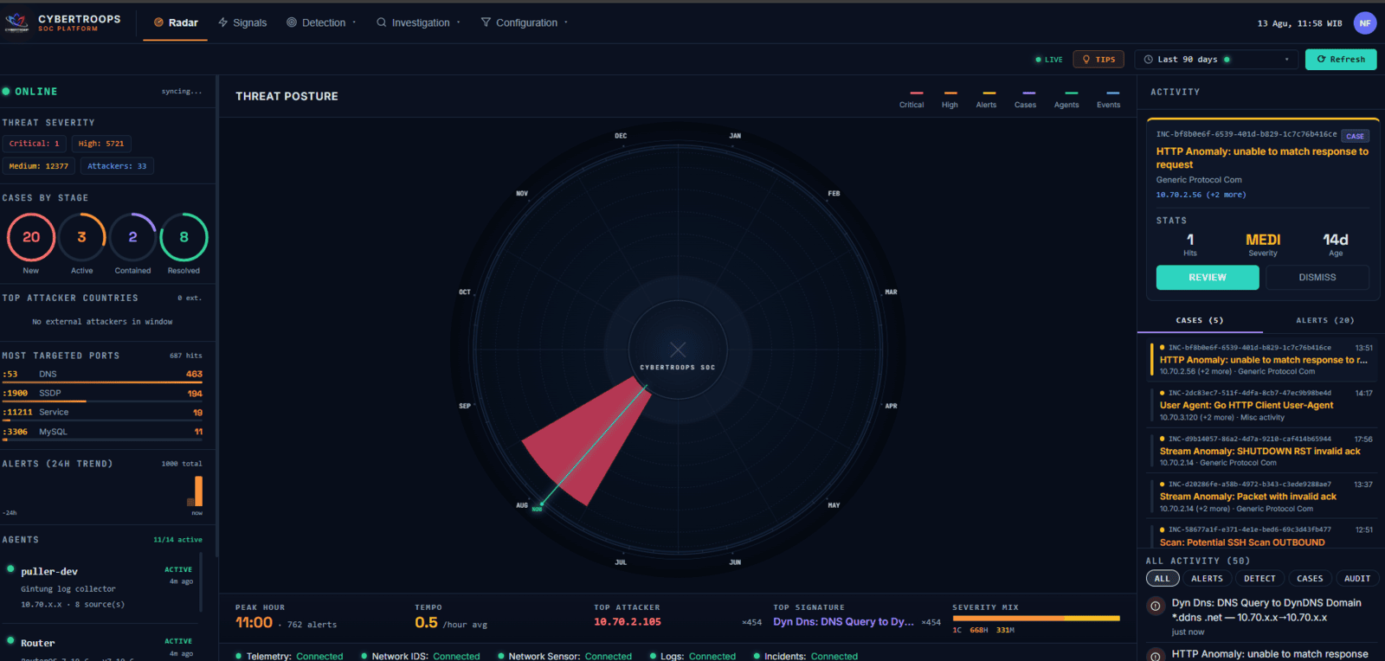1385x661 pixels.
Task: Open the NF user avatar menu
Action: point(1365,23)
